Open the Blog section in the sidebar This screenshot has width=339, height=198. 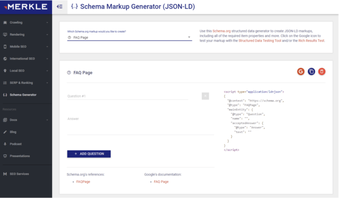[13, 132]
